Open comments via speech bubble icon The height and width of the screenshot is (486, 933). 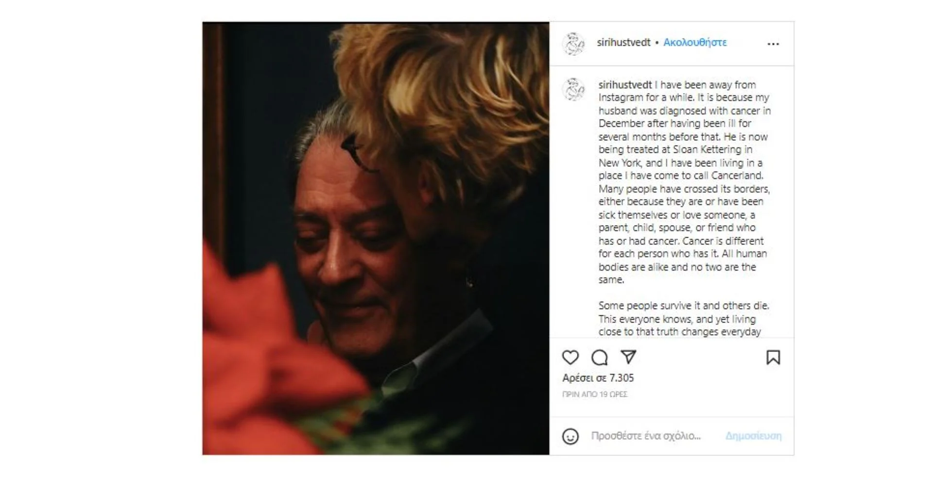[599, 357]
